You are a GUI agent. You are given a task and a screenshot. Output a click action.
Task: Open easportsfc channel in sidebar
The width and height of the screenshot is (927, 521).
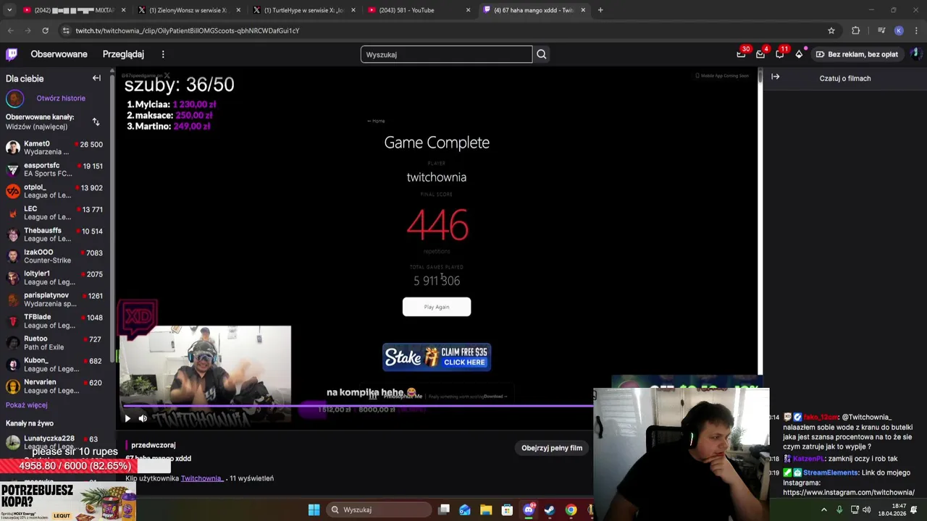[54, 169]
